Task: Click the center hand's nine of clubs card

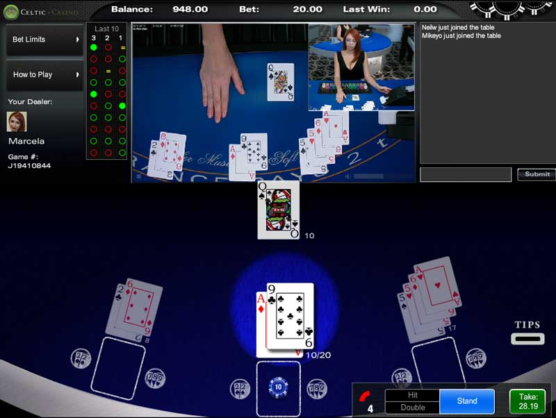Action: tap(290, 316)
